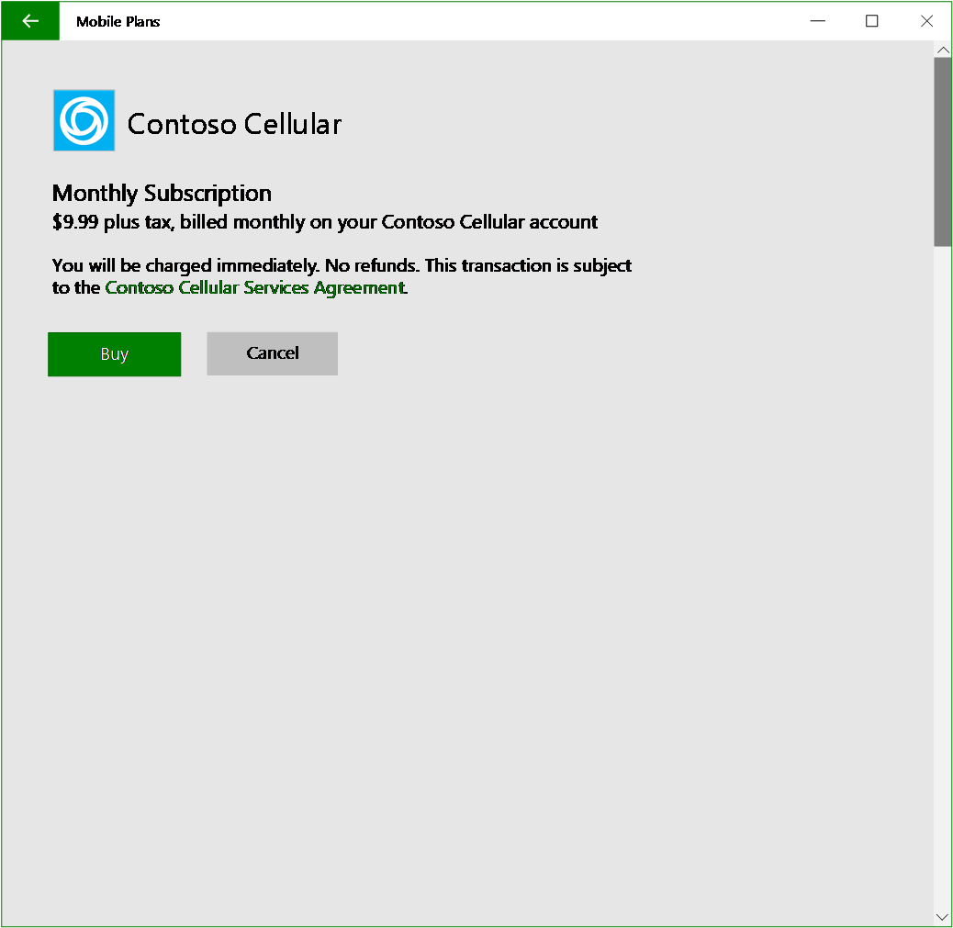Open the Contoso Cellular Services Agreement link

click(x=255, y=287)
